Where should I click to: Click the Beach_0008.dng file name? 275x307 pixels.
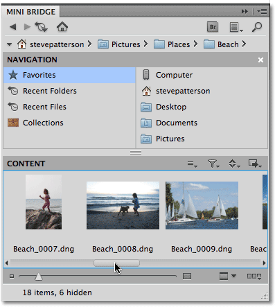click(123, 249)
